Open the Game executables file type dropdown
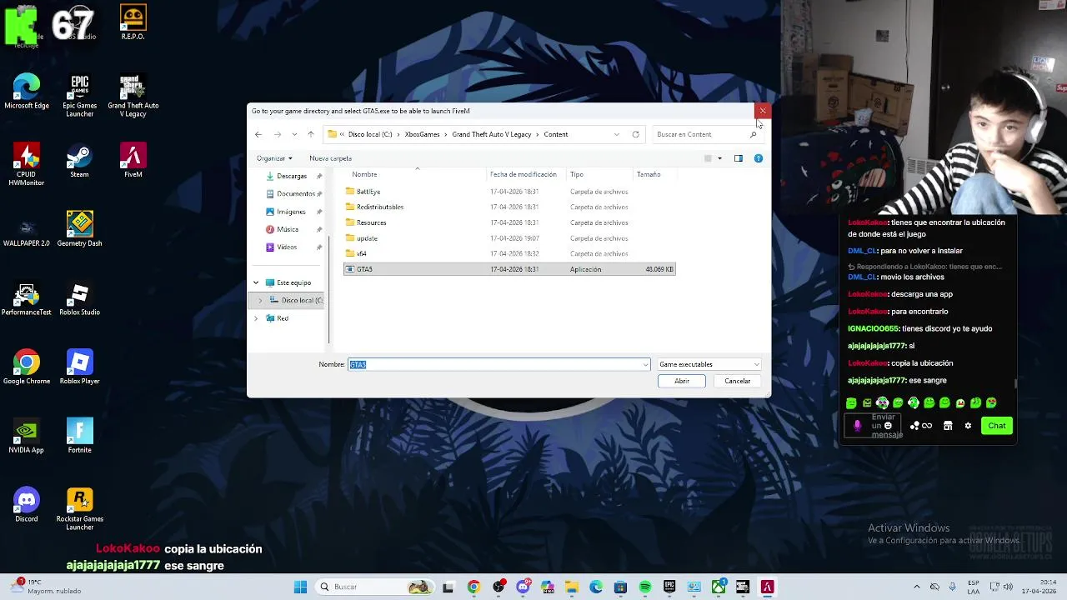The width and height of the screenshot is (1067, 600). pyautogui.click(x=709, y=364)
